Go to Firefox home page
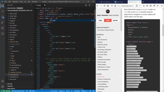This screenshot has height=92, width=164. pyautogui.click(x=108, y=6)
